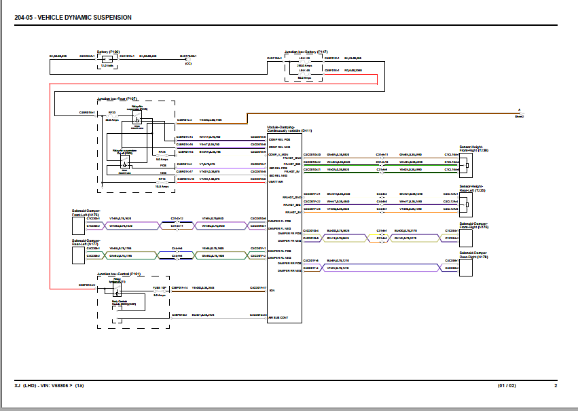Viewport: 578px width, 411px height.
Task: Select the RF33 fuse symbol
Action: tap(112, 115)
